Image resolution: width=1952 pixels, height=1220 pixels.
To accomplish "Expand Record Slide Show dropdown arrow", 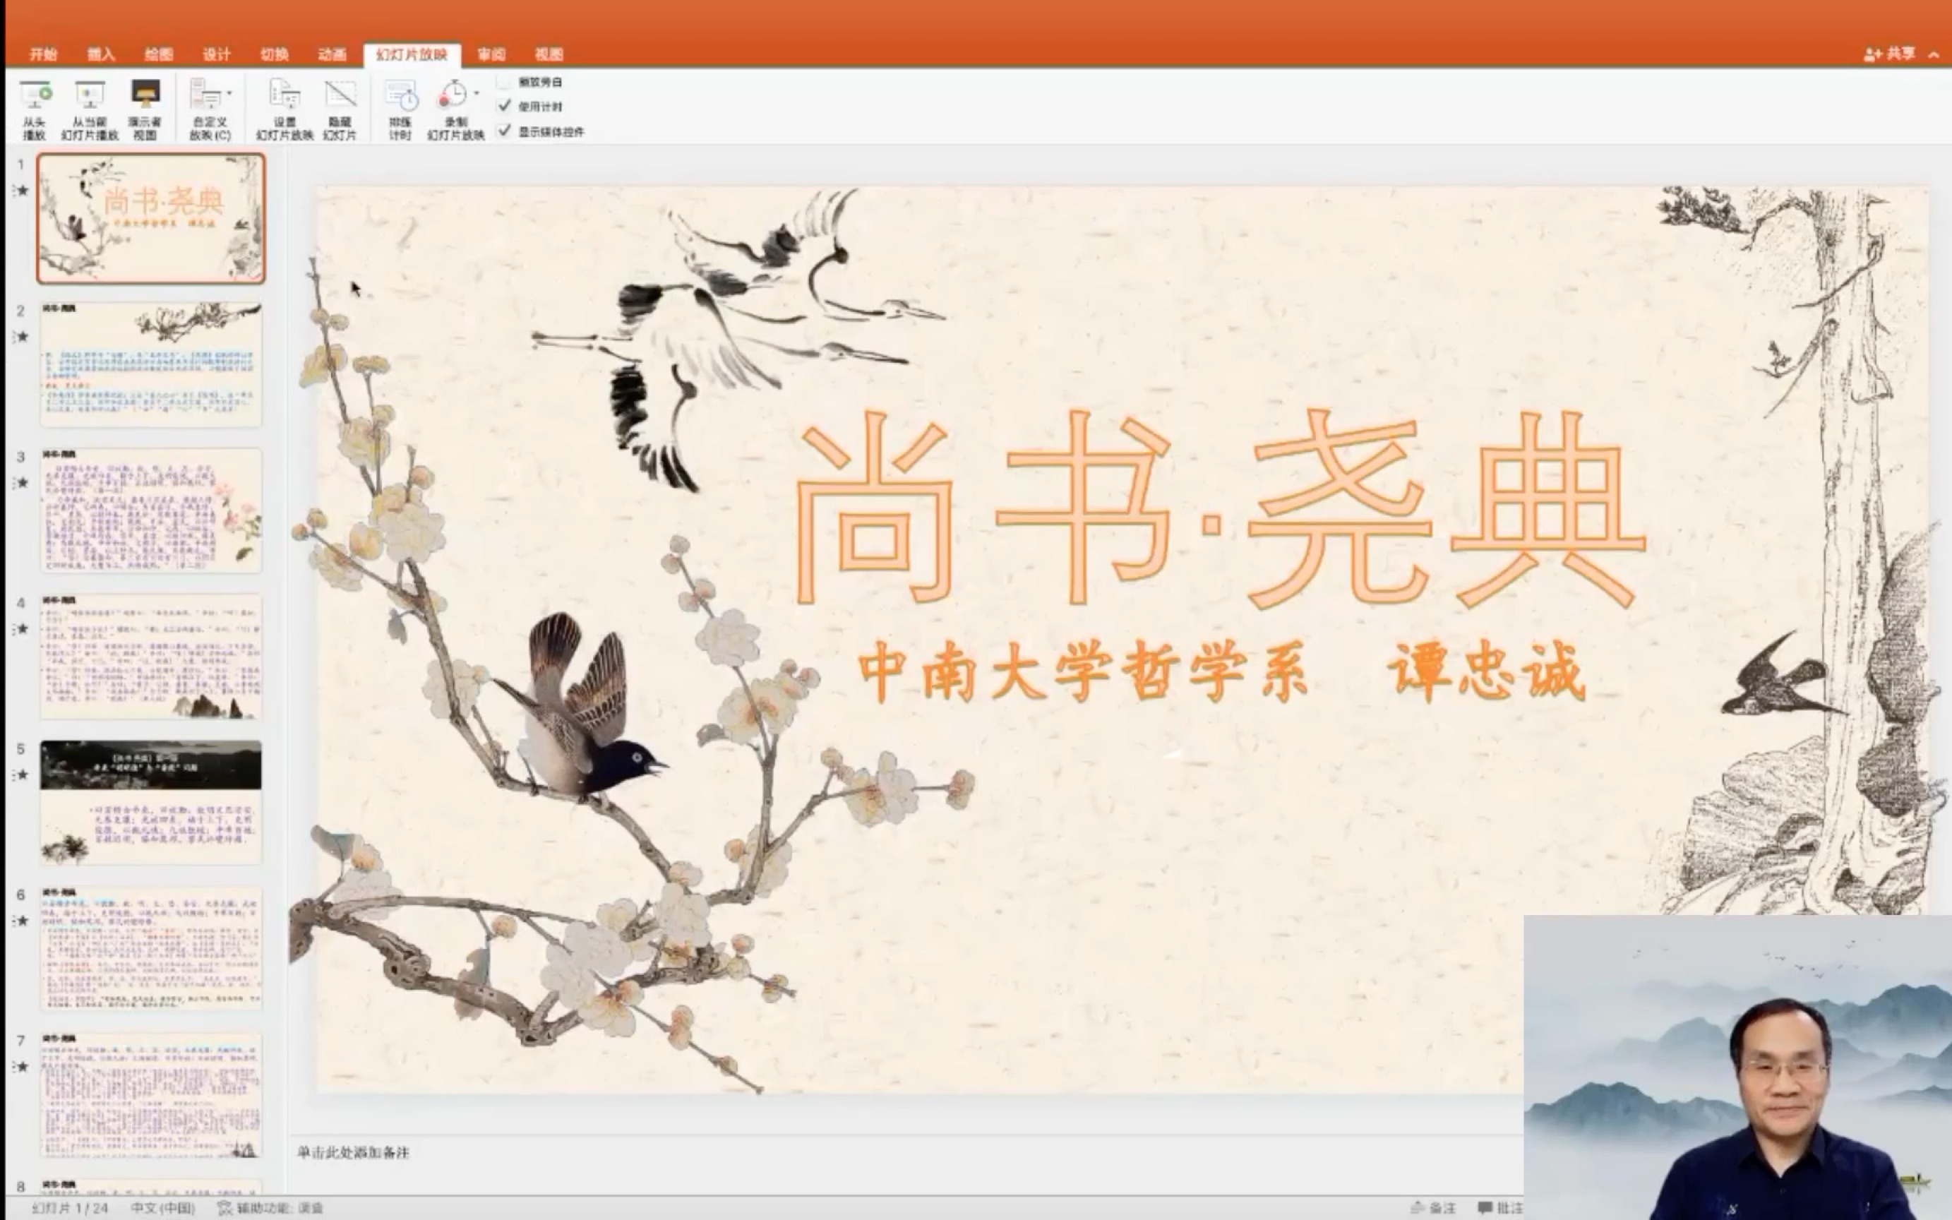I will [476, 94].
